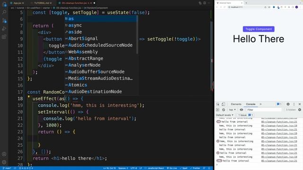Screen dimensions: 303x170
Task: Click the errors and warnings count in the status bar
Action: 26,168
